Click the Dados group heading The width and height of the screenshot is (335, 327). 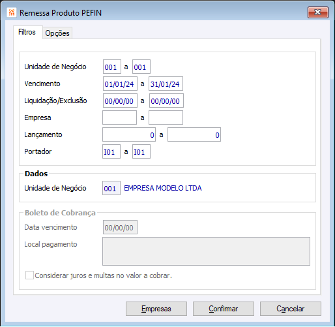pos(36,174)
